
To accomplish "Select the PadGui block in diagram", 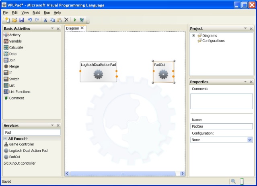I will point(163,72).
